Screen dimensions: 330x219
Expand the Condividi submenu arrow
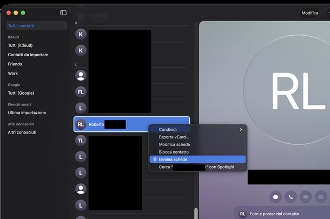pos(241,130)
